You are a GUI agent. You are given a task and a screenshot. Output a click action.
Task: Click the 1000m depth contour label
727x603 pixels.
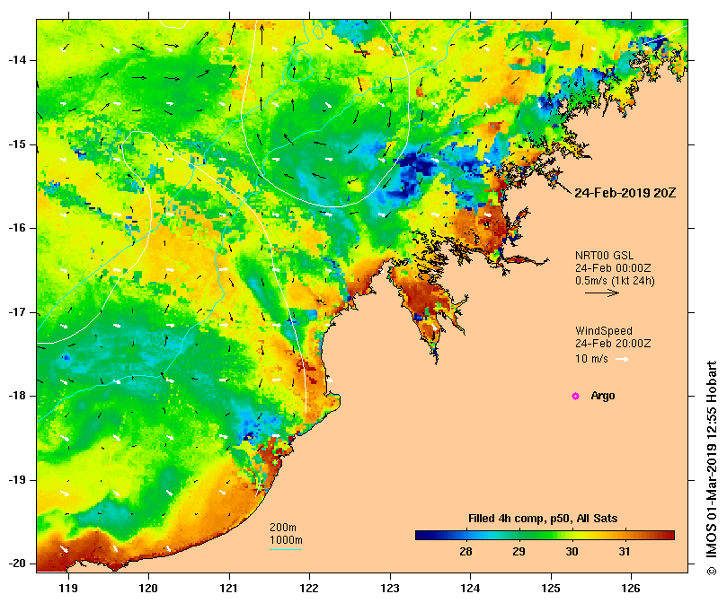[x=286, y=540]
